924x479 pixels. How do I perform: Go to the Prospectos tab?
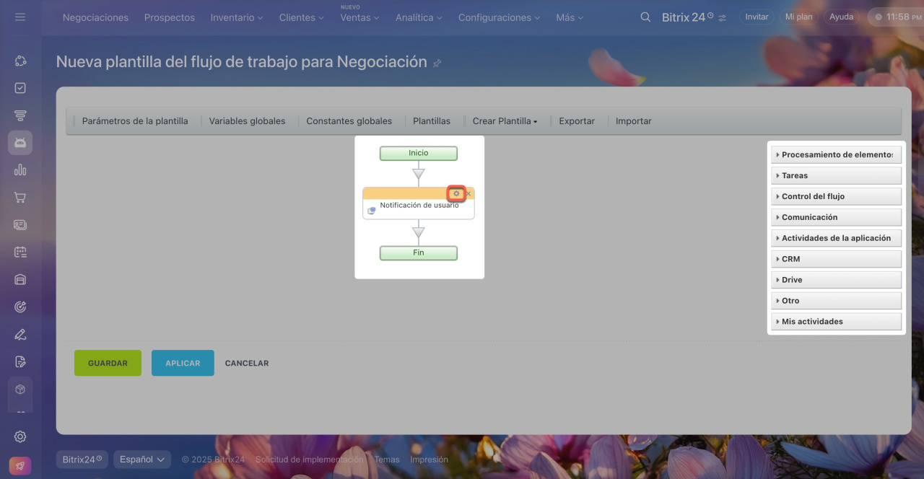(x=169, y=17)
